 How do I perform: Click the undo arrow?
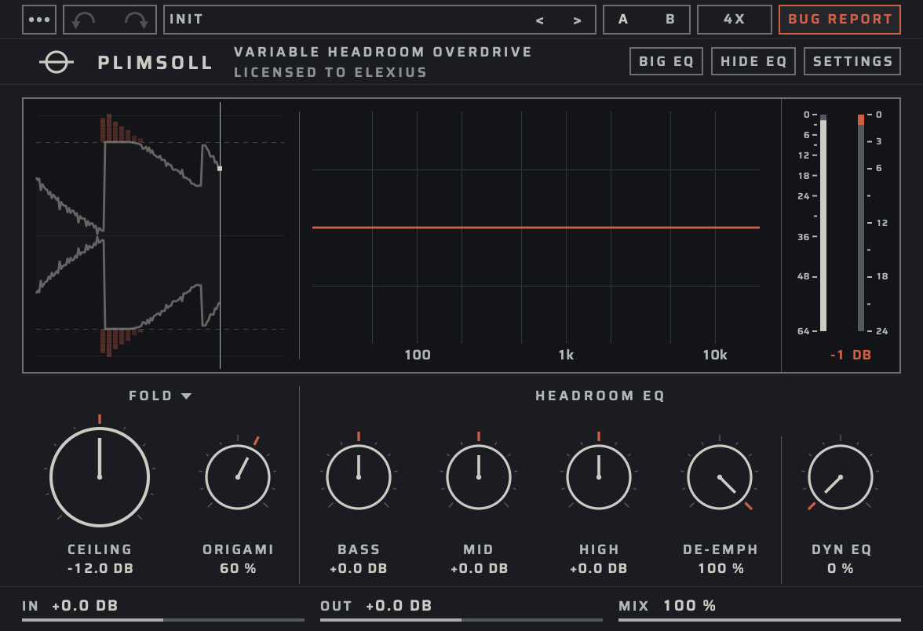[83, 20]
